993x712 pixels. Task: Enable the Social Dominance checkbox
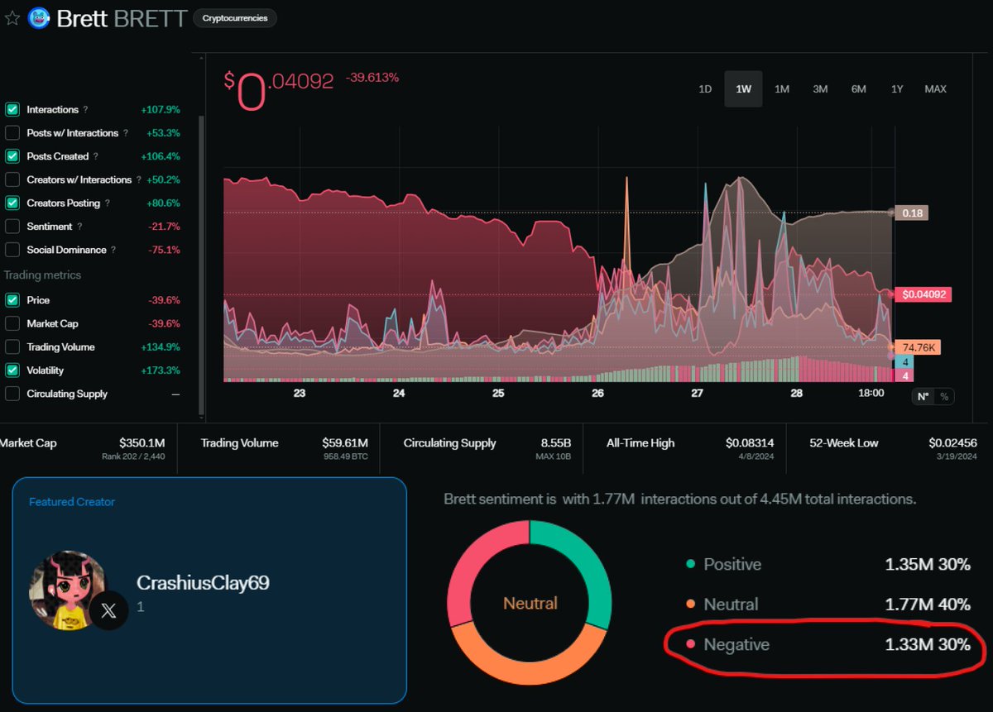click(12, 250)
